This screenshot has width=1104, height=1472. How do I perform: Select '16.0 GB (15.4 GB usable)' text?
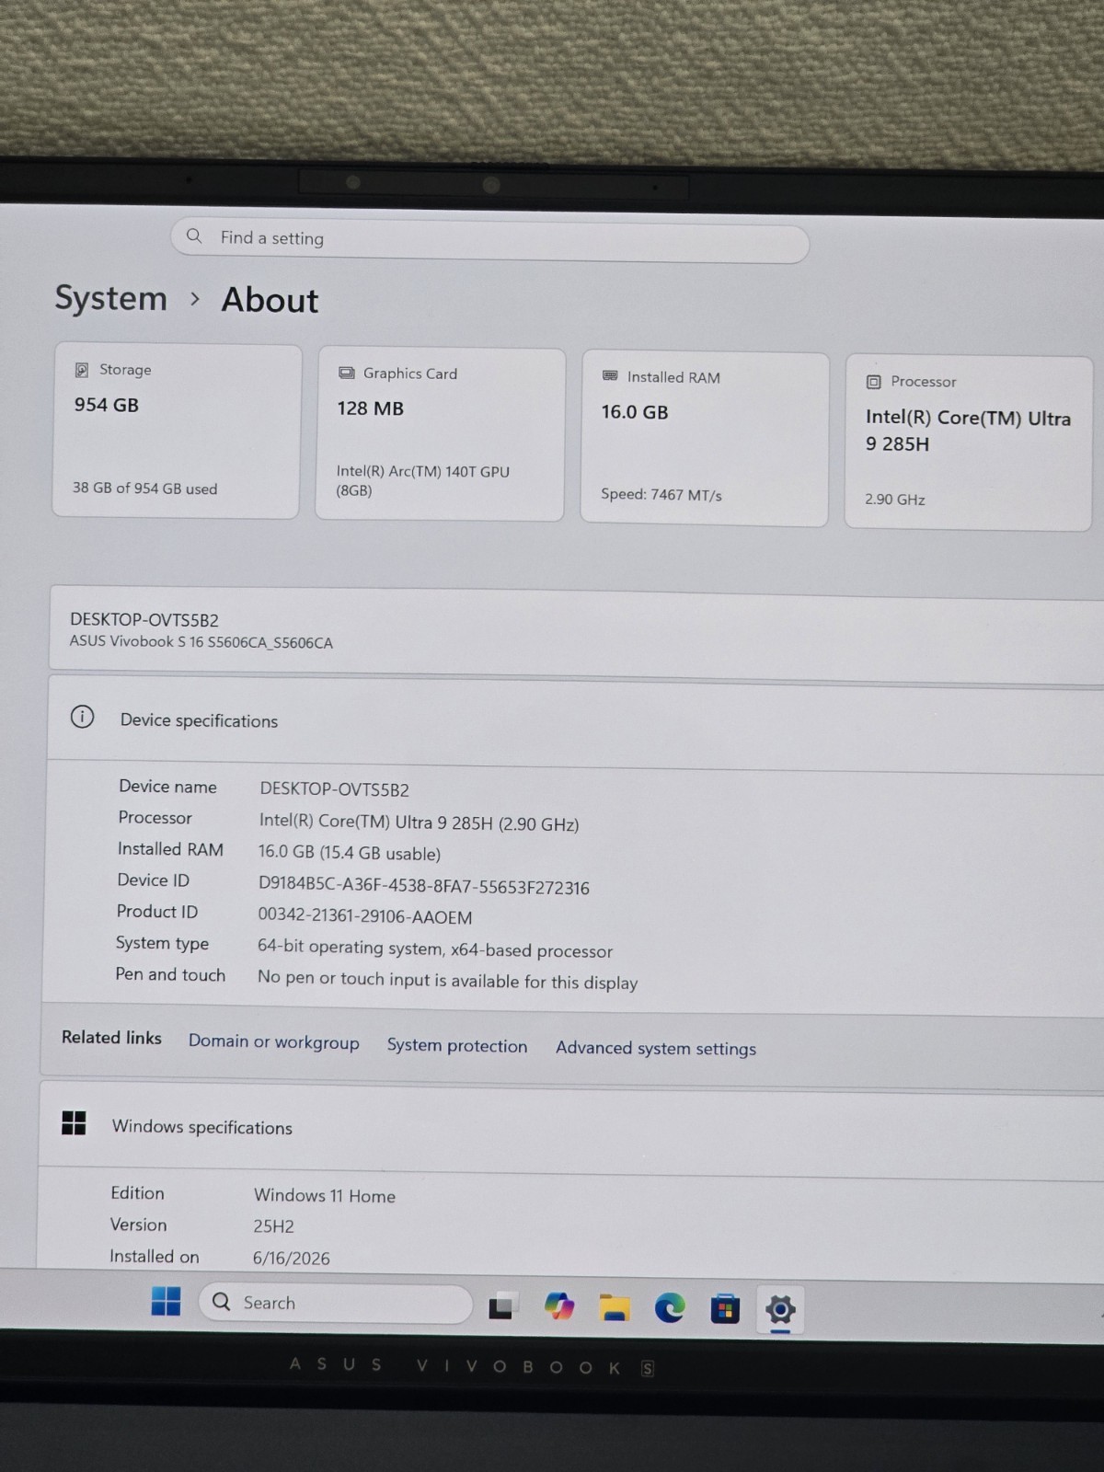pos(350,853)
